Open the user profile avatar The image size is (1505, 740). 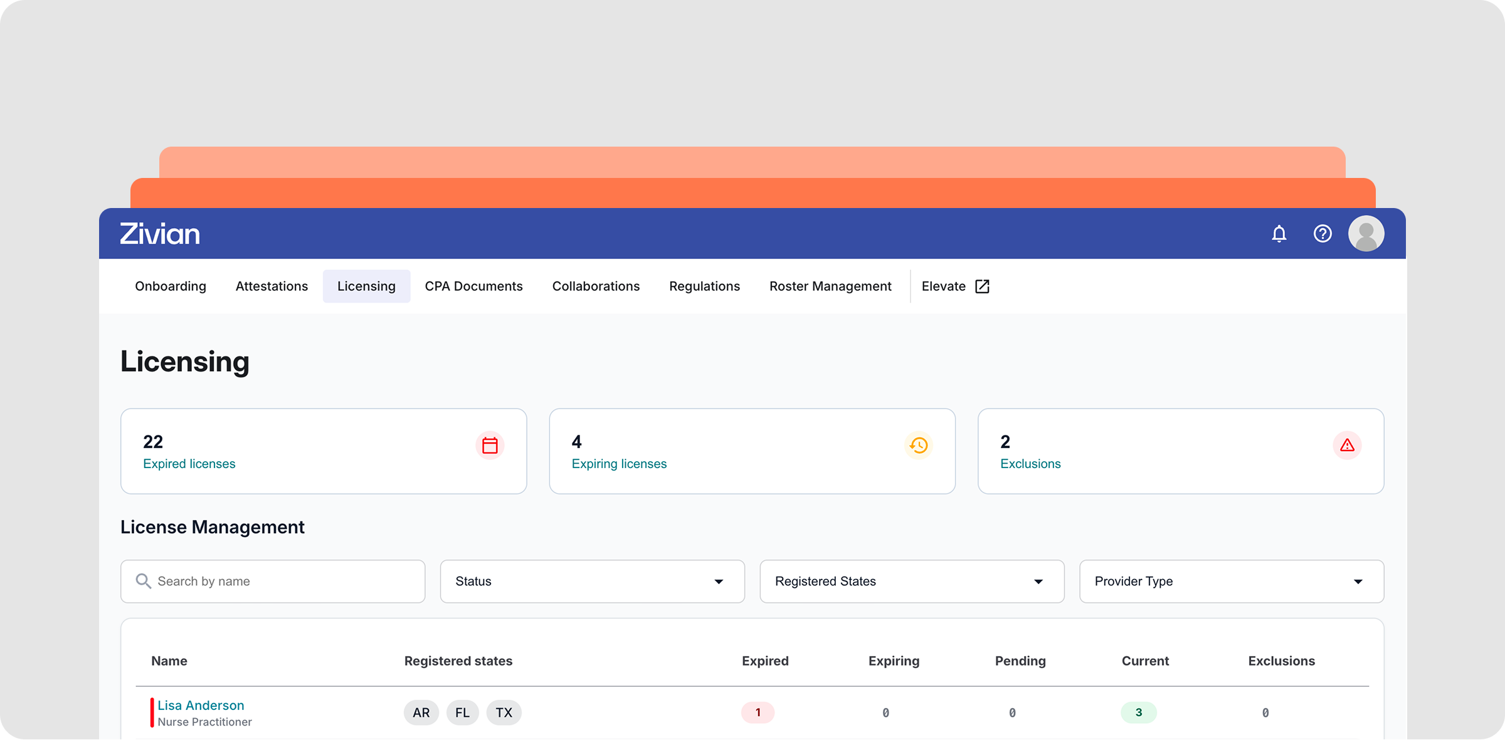coord(1366,234)
